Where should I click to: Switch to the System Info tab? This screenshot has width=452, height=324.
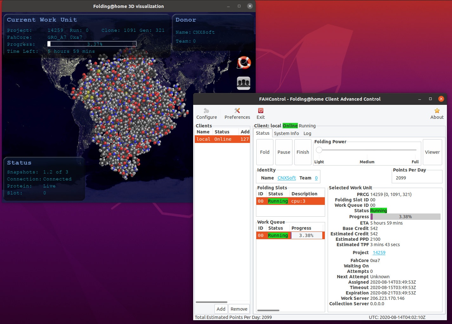pyautogui.click(x=286, y=133)
